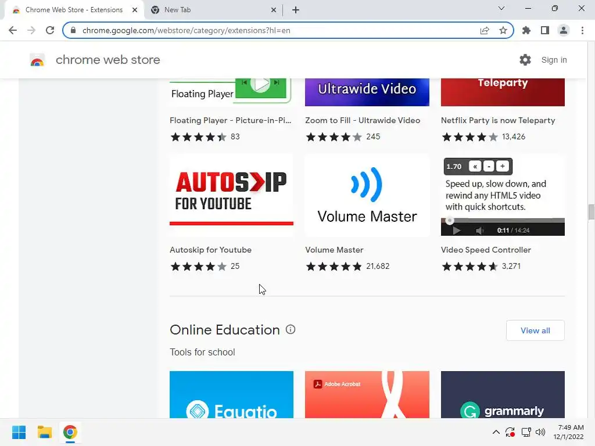Switch to the New Tab tab
This screenshot has height=446, width=595.
pyautogui.click(x=213, y=10)
